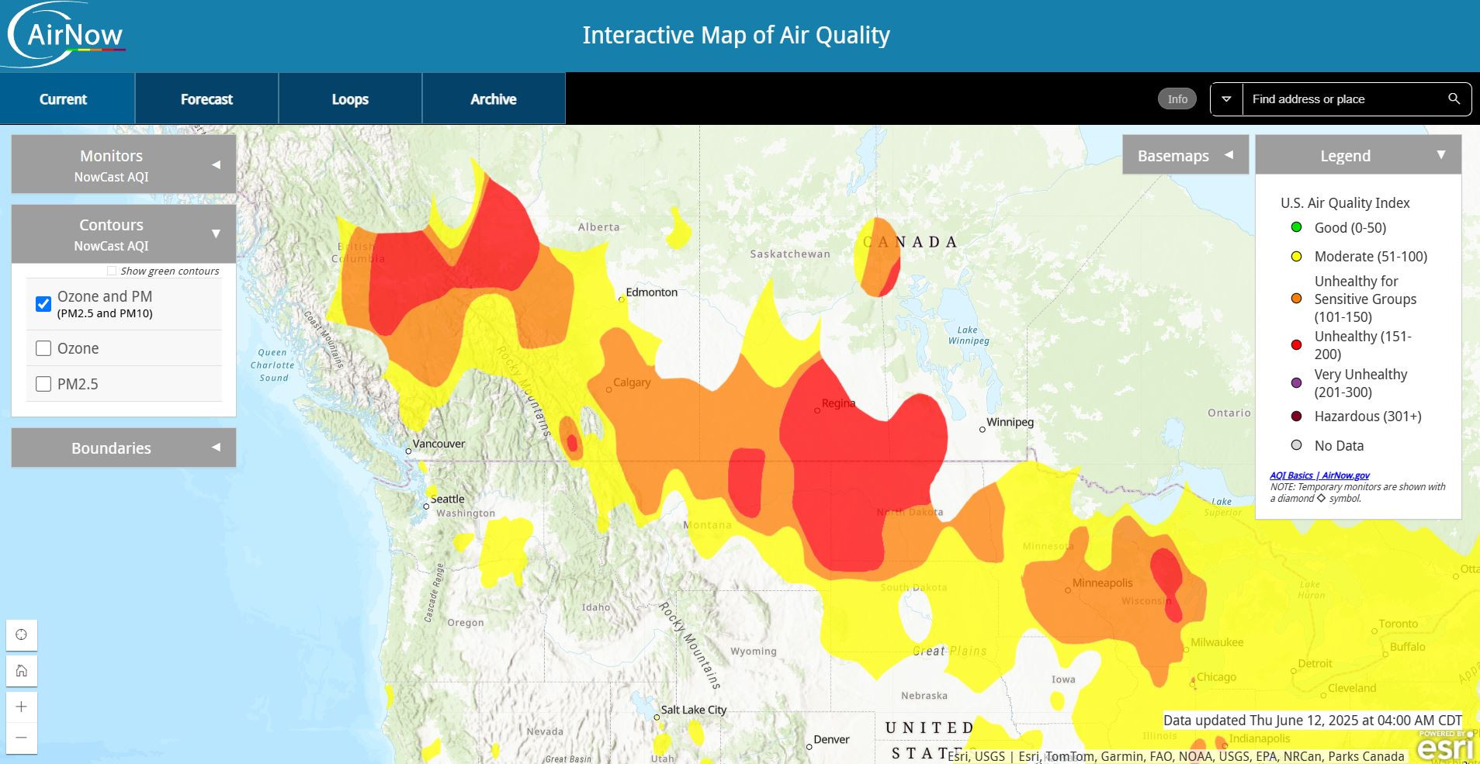Click the Good (0-50) green swatch

[1296, 227]
